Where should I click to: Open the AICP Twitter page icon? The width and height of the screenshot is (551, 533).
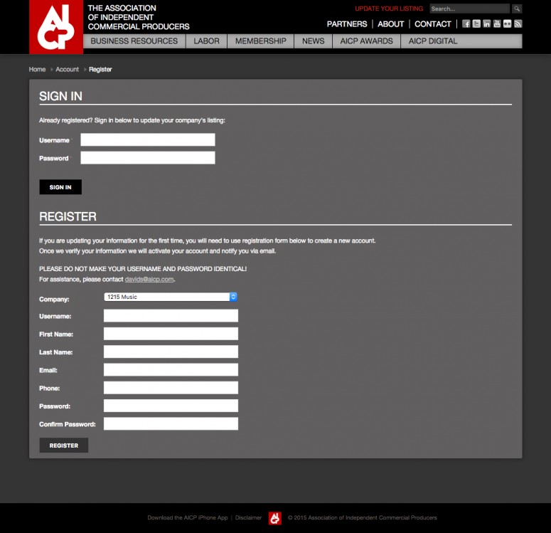pos(476,23)
